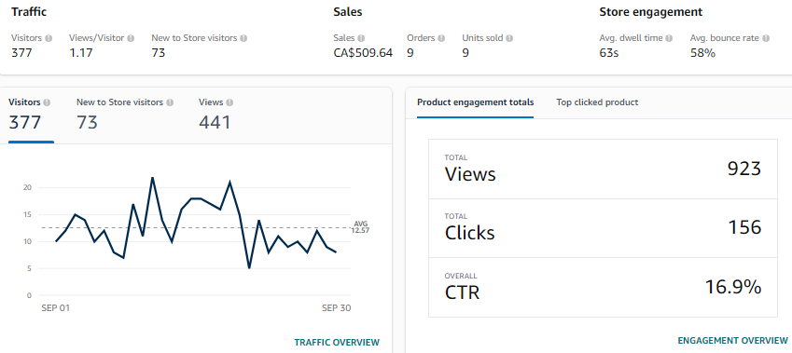Click info icon next to Visitors in Traffic
Image resolution: width=792 pixels, height=353 pixels.
point(49,38)
